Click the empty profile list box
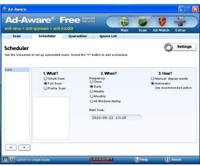Screen dimensions: 200x166 point(51,118)
